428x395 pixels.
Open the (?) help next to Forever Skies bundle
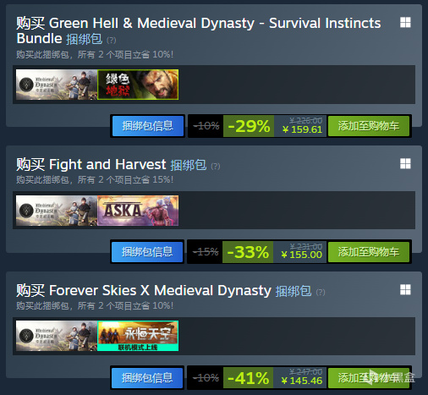click(321, 293)
